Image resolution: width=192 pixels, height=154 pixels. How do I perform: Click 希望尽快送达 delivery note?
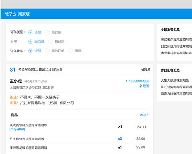click(40, 70)
